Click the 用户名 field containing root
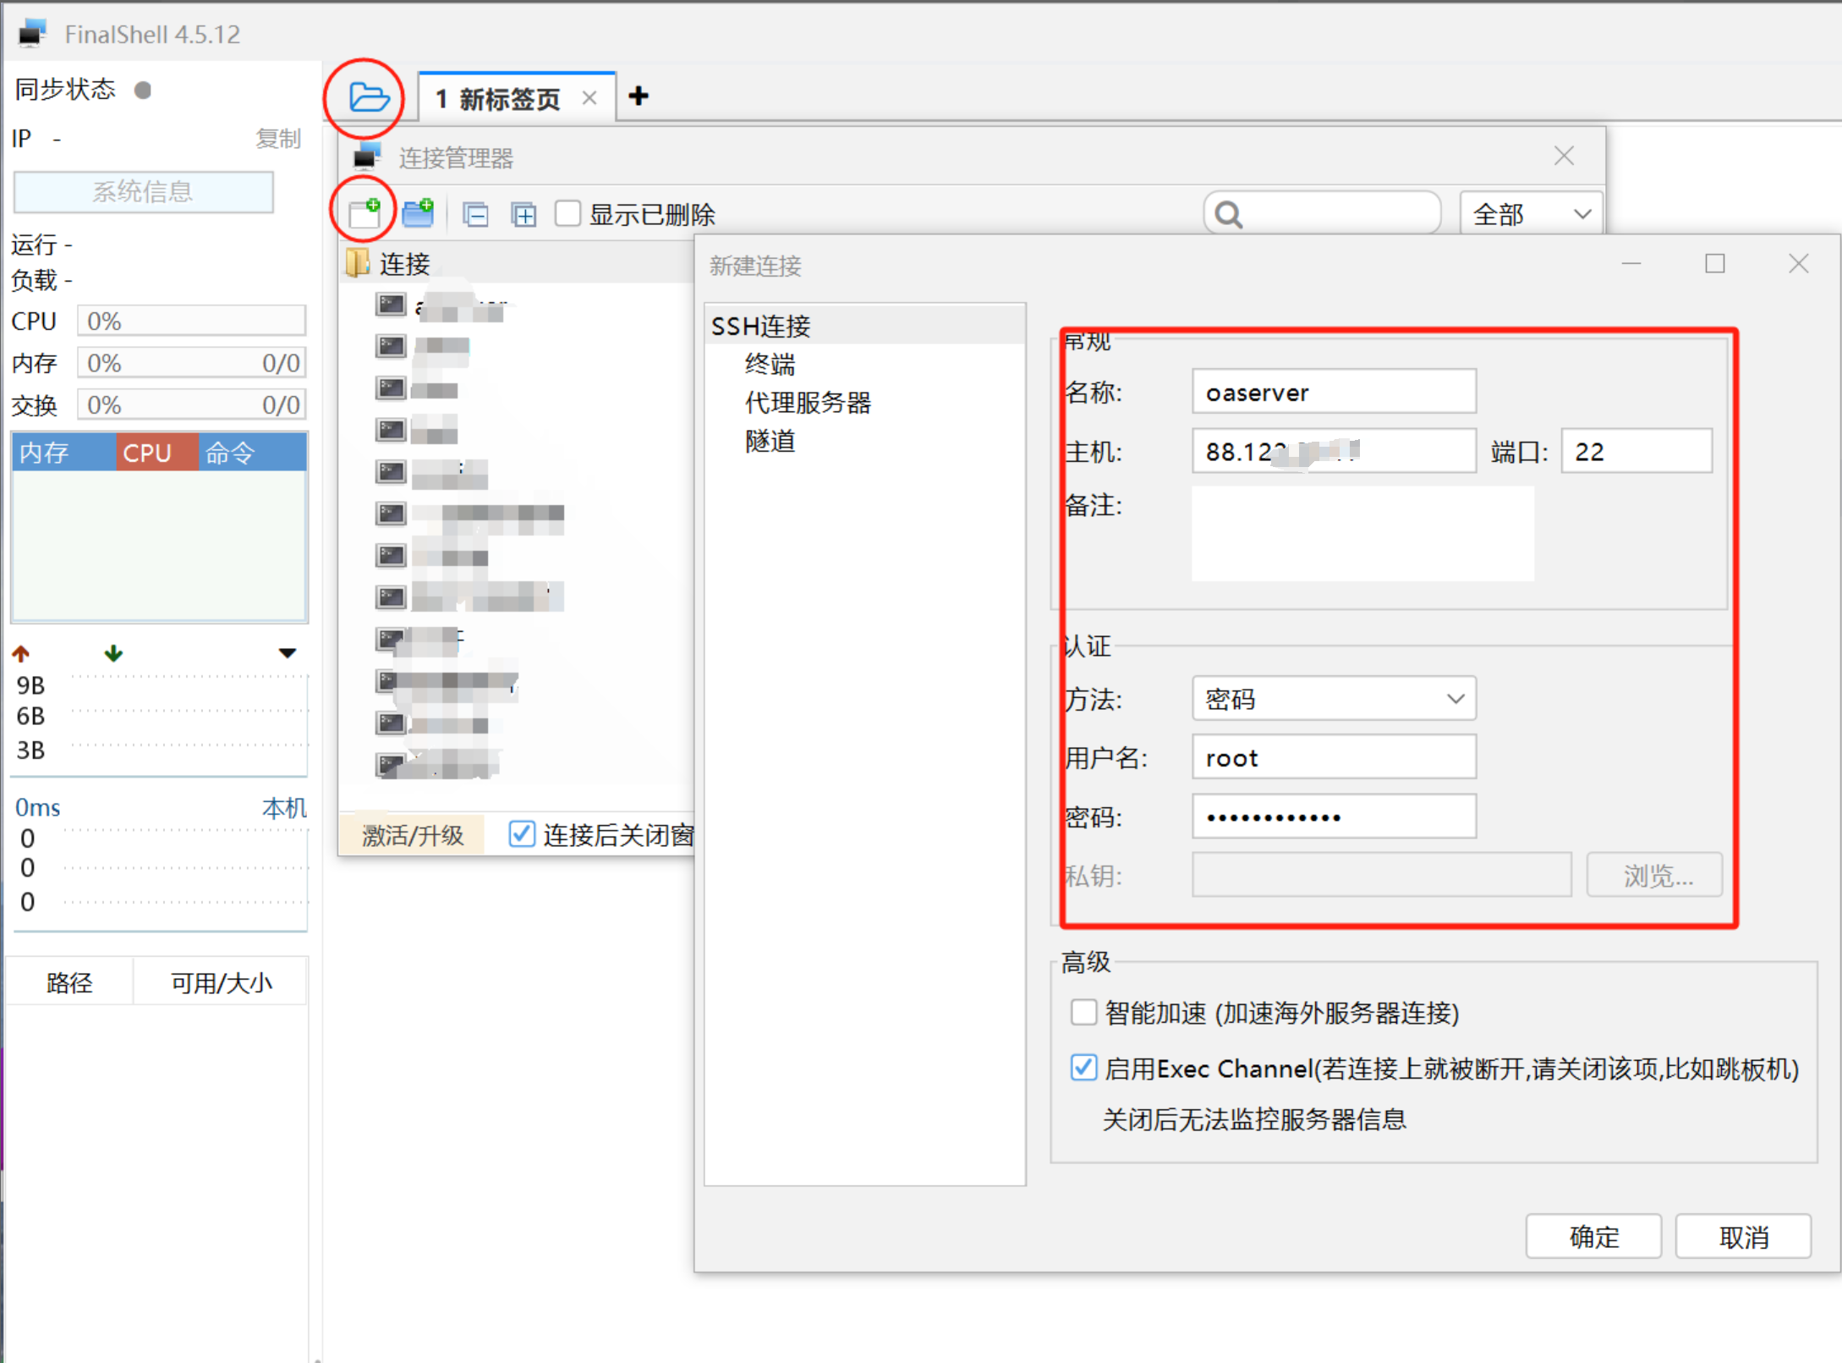The width and height of the screenshot is (1842, 1363). pos(1334,757)
